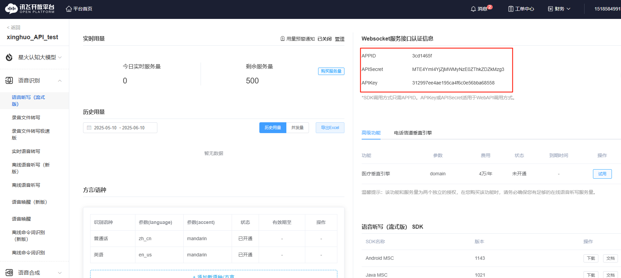This screenshot has height=278, width=621.
Task: Click the 购买服务量 button
Action: pos(331,71)
